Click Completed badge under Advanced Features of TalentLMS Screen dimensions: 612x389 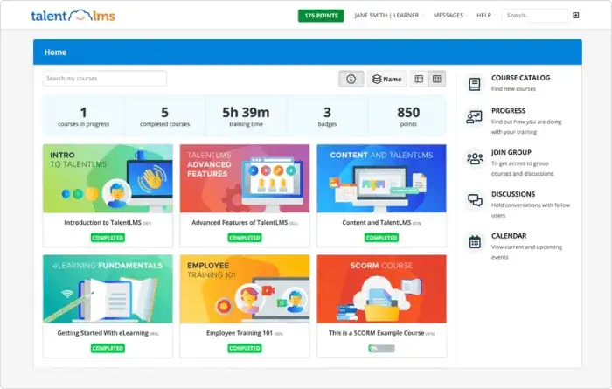[x=245, y=238]
